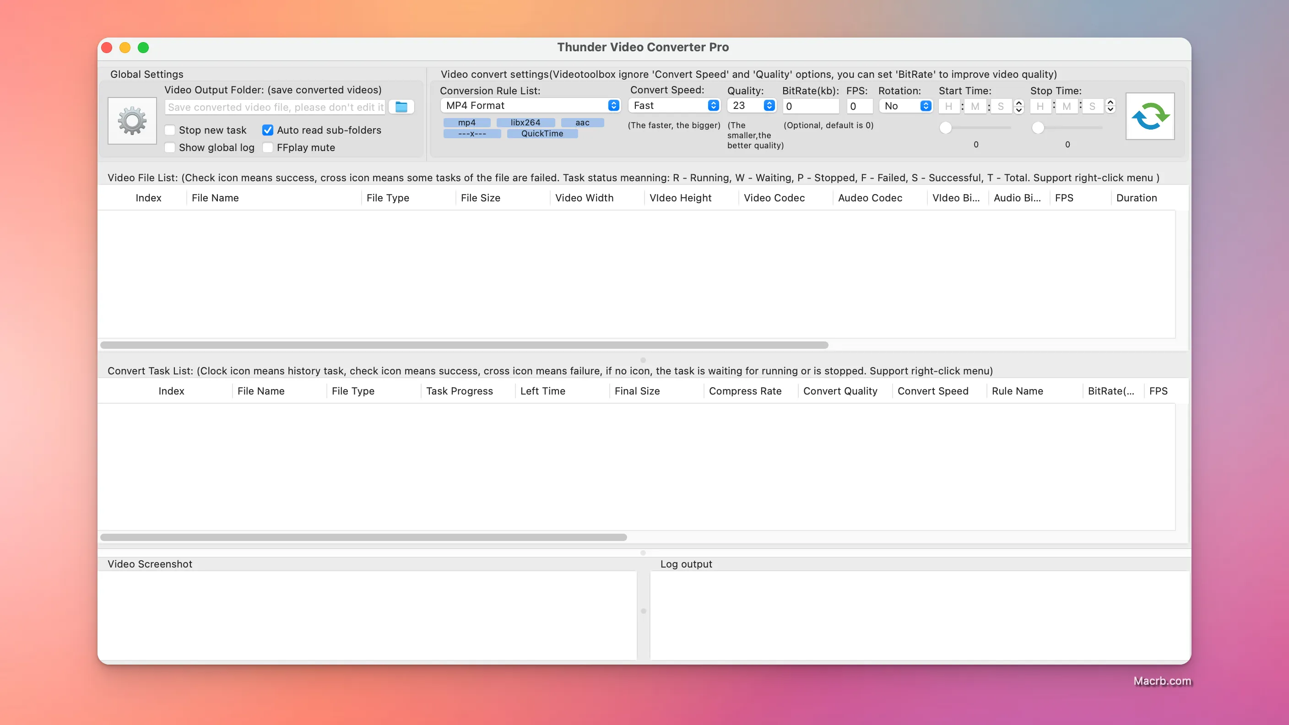Expand the Conversion Rule List dropdown
Image resolution: width=1289 pixels, height=725 pixels.
click(x=613, y=105)
